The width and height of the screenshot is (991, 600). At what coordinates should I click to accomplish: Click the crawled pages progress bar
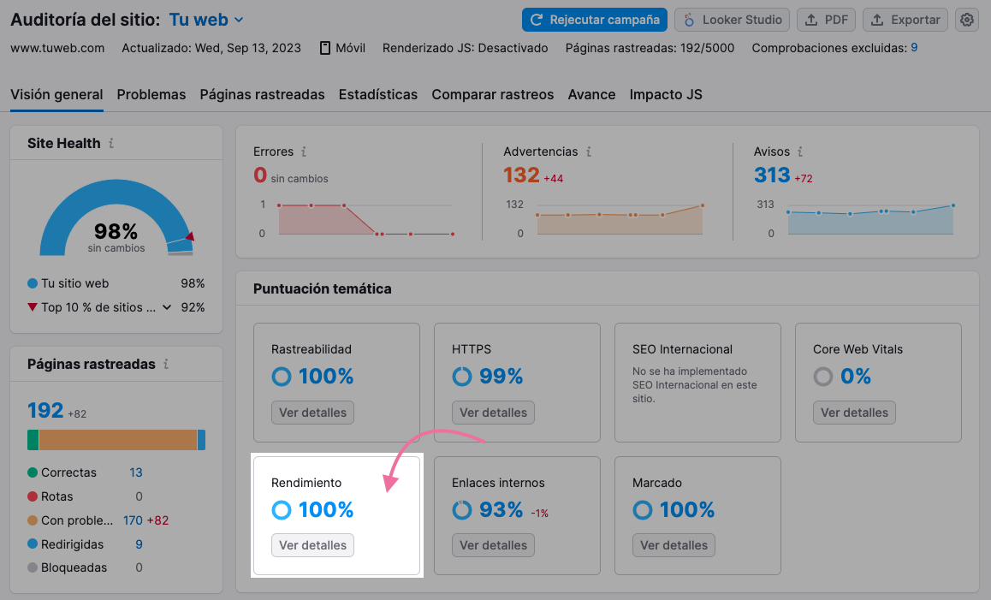116,439
